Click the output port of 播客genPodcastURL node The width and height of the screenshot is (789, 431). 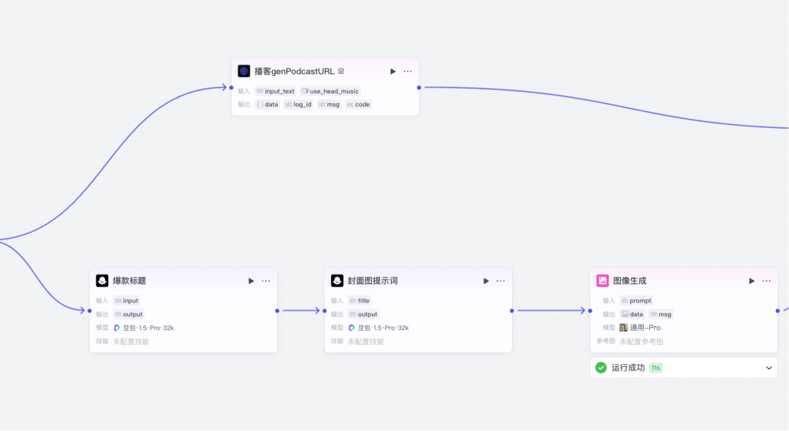[x=419, y=88]
